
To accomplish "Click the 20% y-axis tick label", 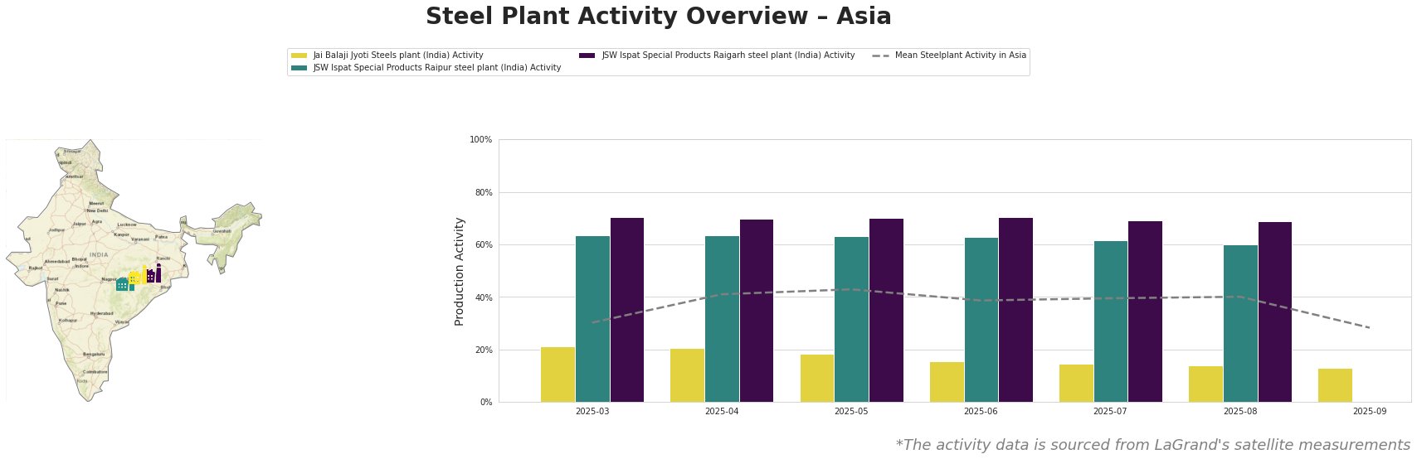I will (x=483, y=350).
